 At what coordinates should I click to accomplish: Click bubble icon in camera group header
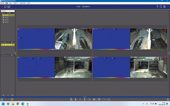click(x=12, y=42)
